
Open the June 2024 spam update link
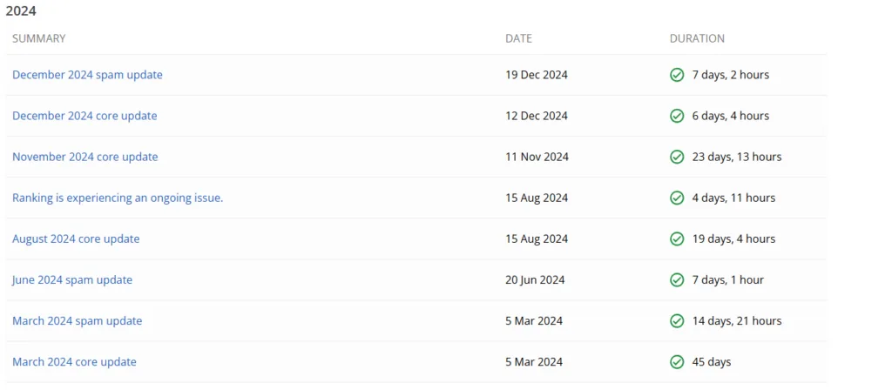click(x=72, y=279)
